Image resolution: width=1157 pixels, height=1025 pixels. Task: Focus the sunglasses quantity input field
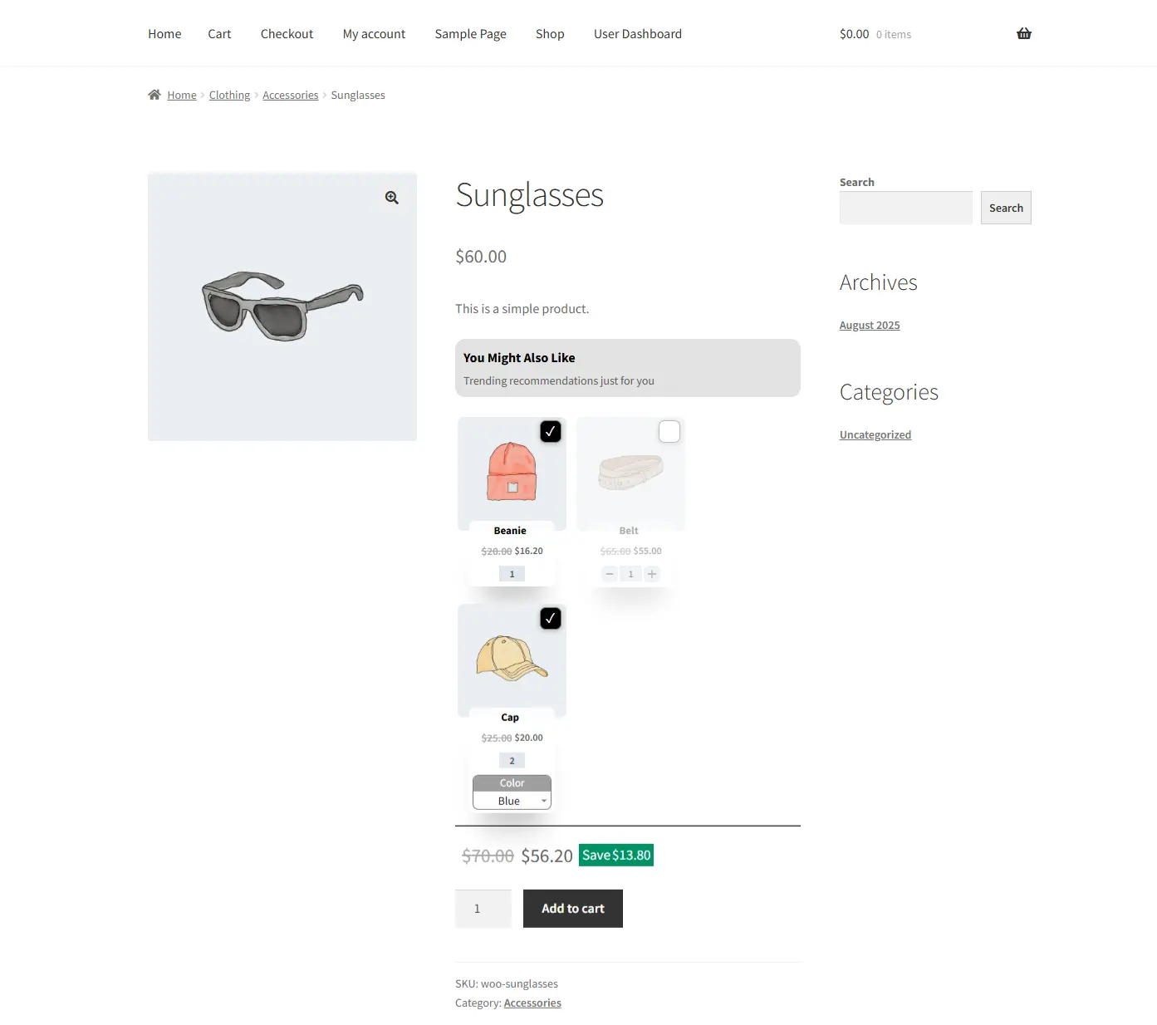[483, 908]
